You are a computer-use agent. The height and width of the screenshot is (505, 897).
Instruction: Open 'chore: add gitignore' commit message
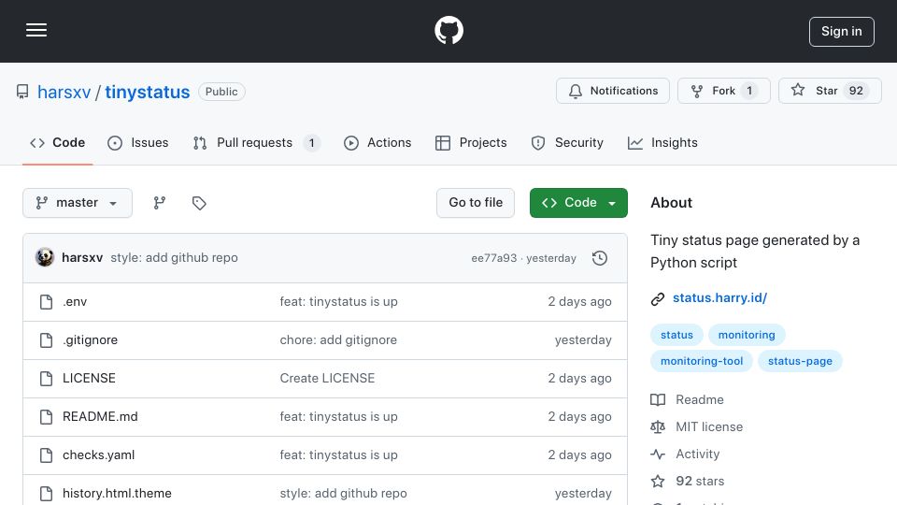338,340
